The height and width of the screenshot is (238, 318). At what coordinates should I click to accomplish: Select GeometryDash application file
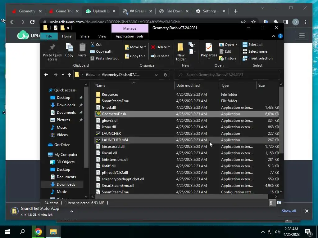[187, 114]
